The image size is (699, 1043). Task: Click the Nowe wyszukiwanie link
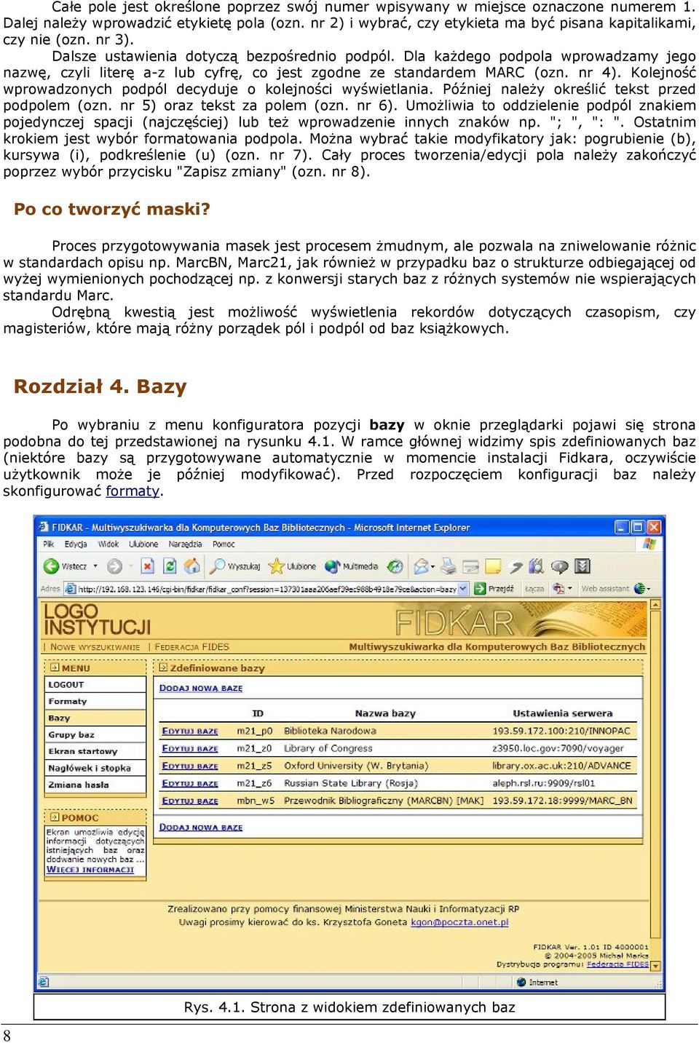[x=95, y=646]
